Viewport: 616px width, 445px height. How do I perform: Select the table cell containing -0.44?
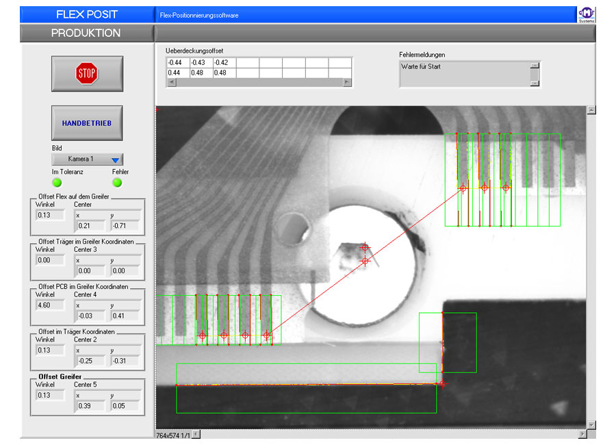pyautogui.click(x=178, y=62)
